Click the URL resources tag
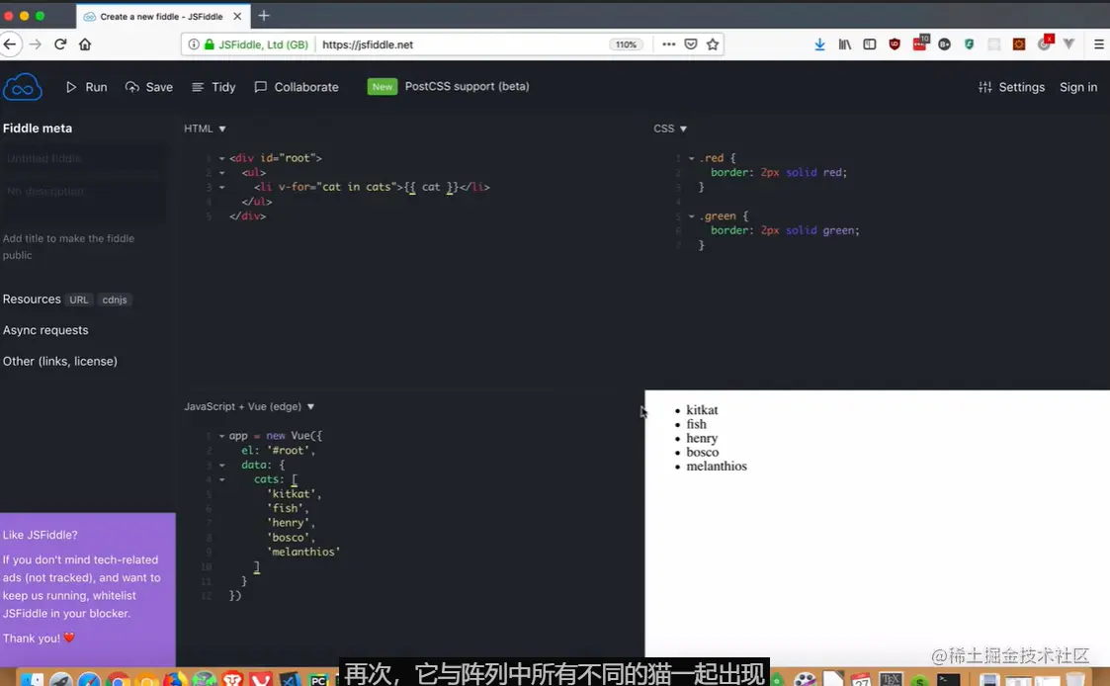The height and width of the screenshot is (686, 1110). coord(78,300)
